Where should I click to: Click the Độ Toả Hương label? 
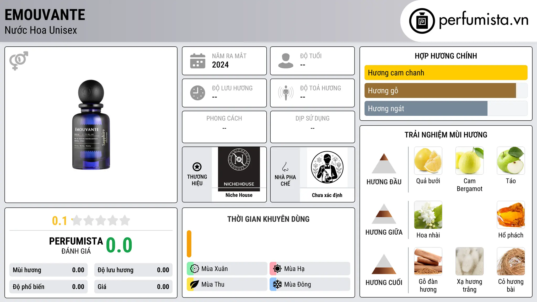tap(320, 88)
